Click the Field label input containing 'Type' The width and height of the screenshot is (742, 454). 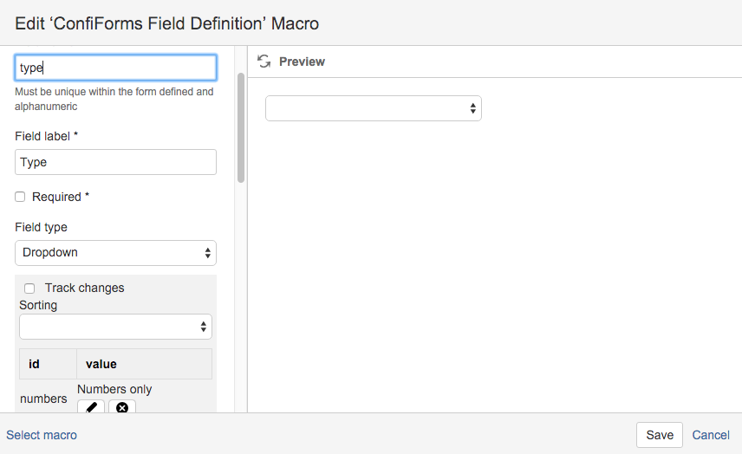[115, 162]
